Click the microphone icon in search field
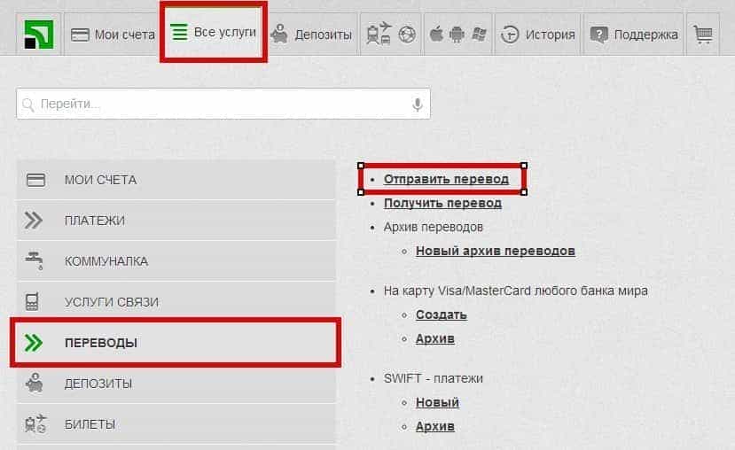 click(x=417, y=105)
